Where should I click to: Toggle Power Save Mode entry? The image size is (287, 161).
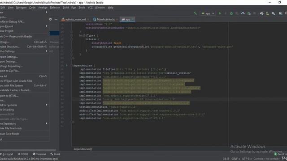coord(24,134)
